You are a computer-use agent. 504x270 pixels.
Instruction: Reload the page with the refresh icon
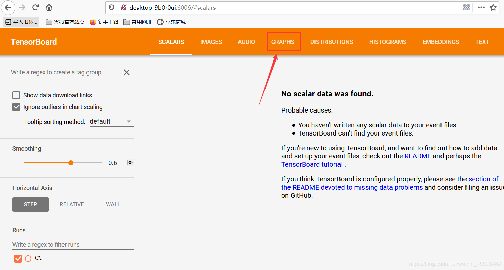pos(35,7)
